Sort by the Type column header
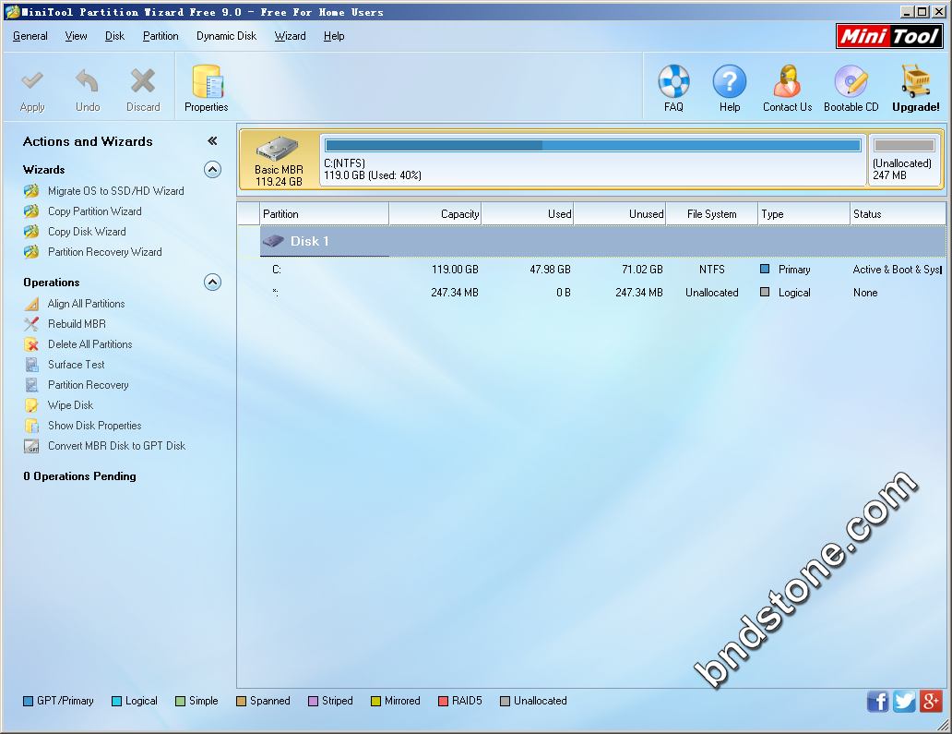Viewport: 952px width, 734px height. (x=804, y=214)
